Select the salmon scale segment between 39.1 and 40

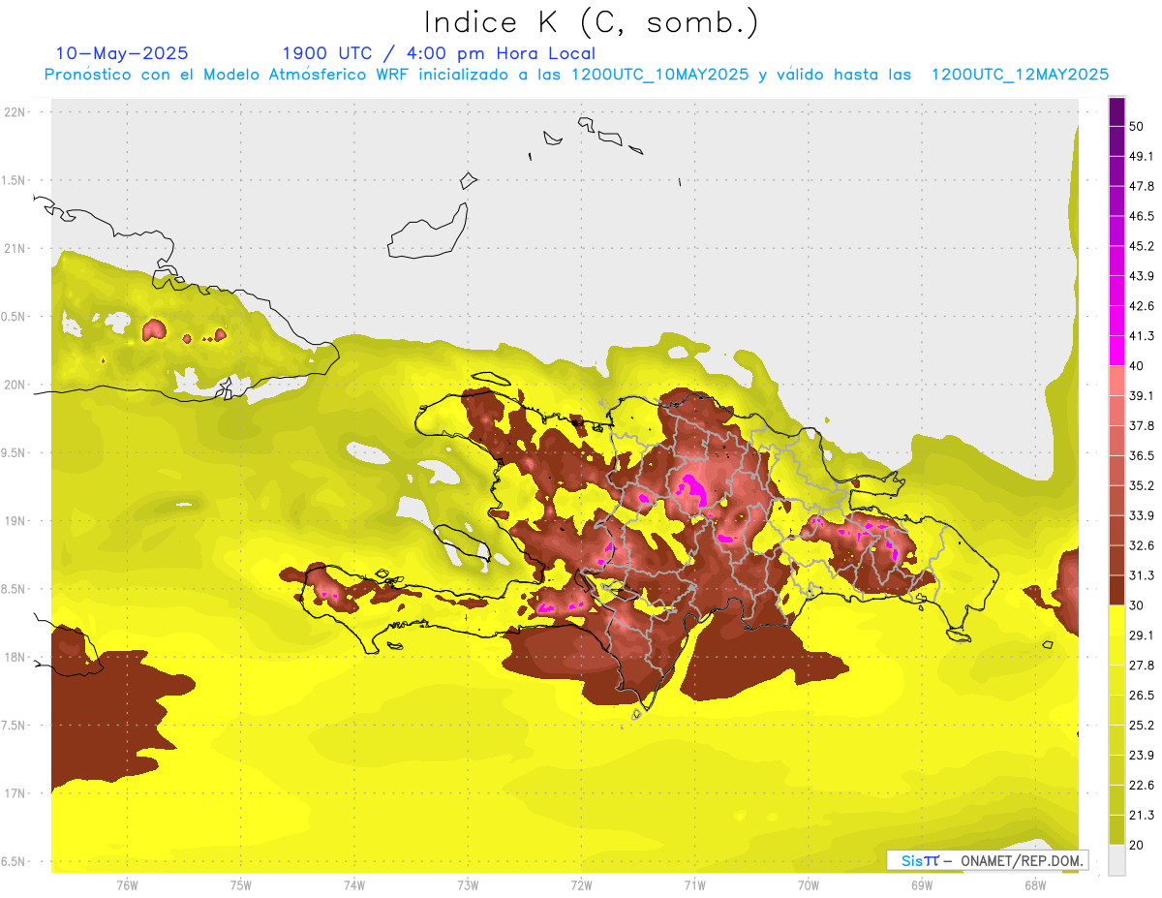(1116, 381)
